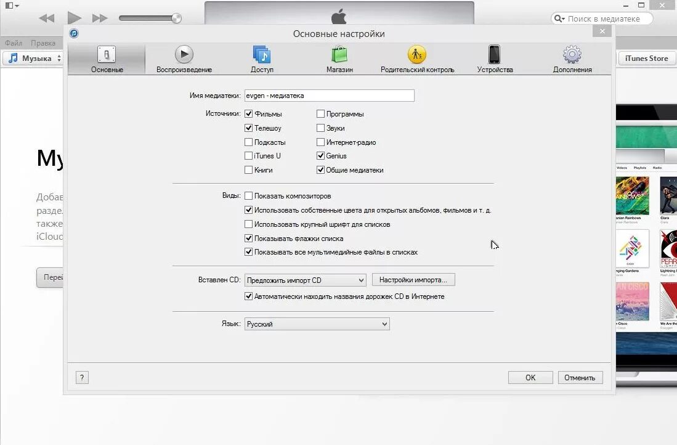Uncheck the Genius checkbox

(x=320, y=155)
